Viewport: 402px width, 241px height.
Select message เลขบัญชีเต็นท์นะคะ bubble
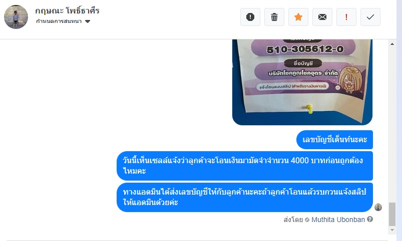(x=334, y=140)
